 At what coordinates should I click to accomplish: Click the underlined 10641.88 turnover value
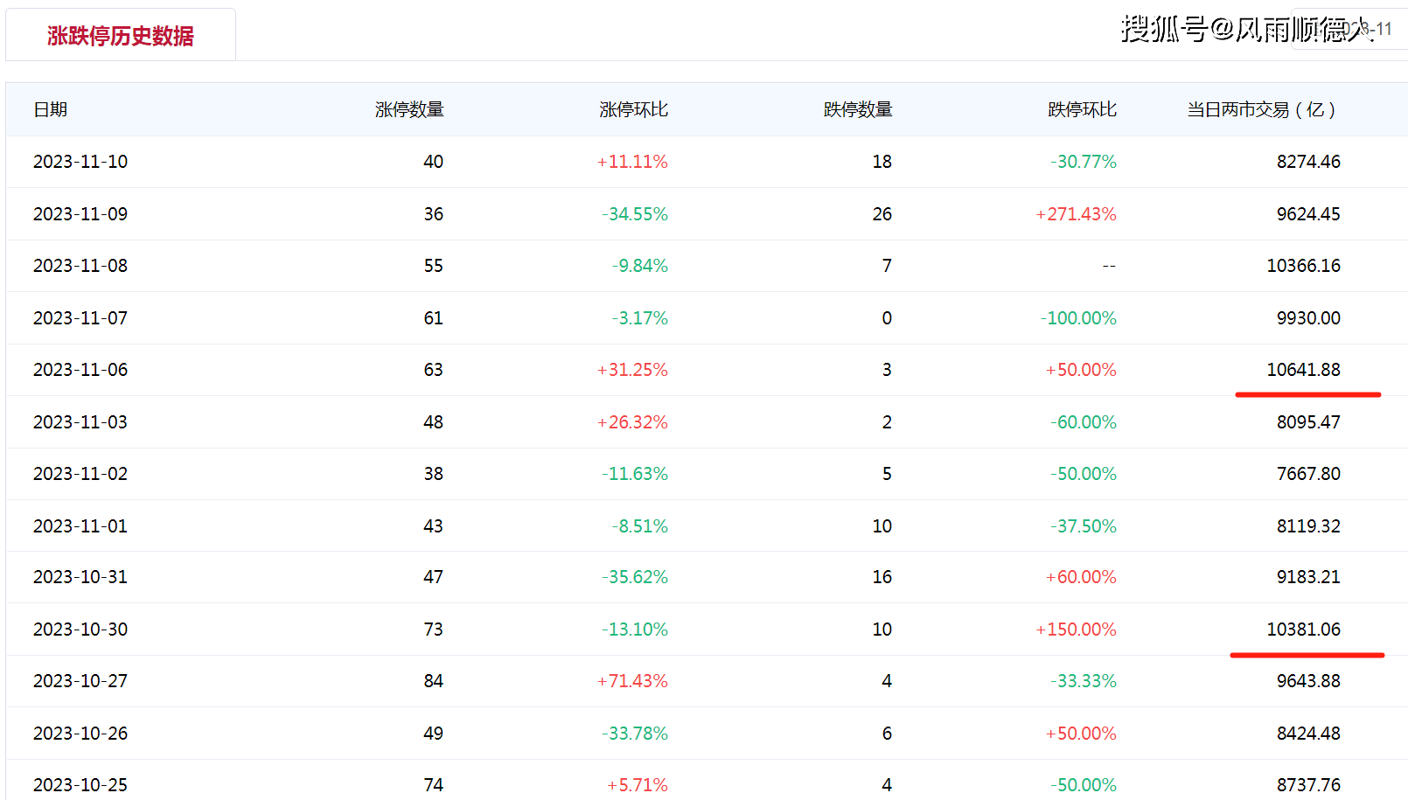[1303, 370]
